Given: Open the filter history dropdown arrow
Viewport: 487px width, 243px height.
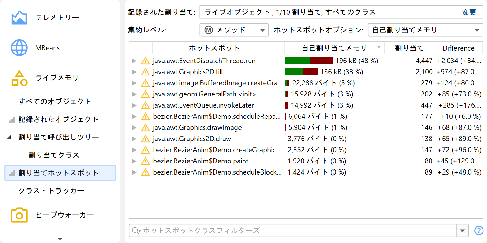Looking at the screenshot, I should tap(462, 231).
